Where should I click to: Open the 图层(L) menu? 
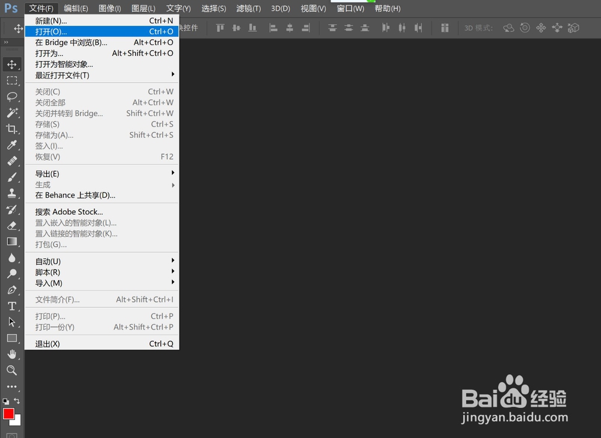(144, 8)
